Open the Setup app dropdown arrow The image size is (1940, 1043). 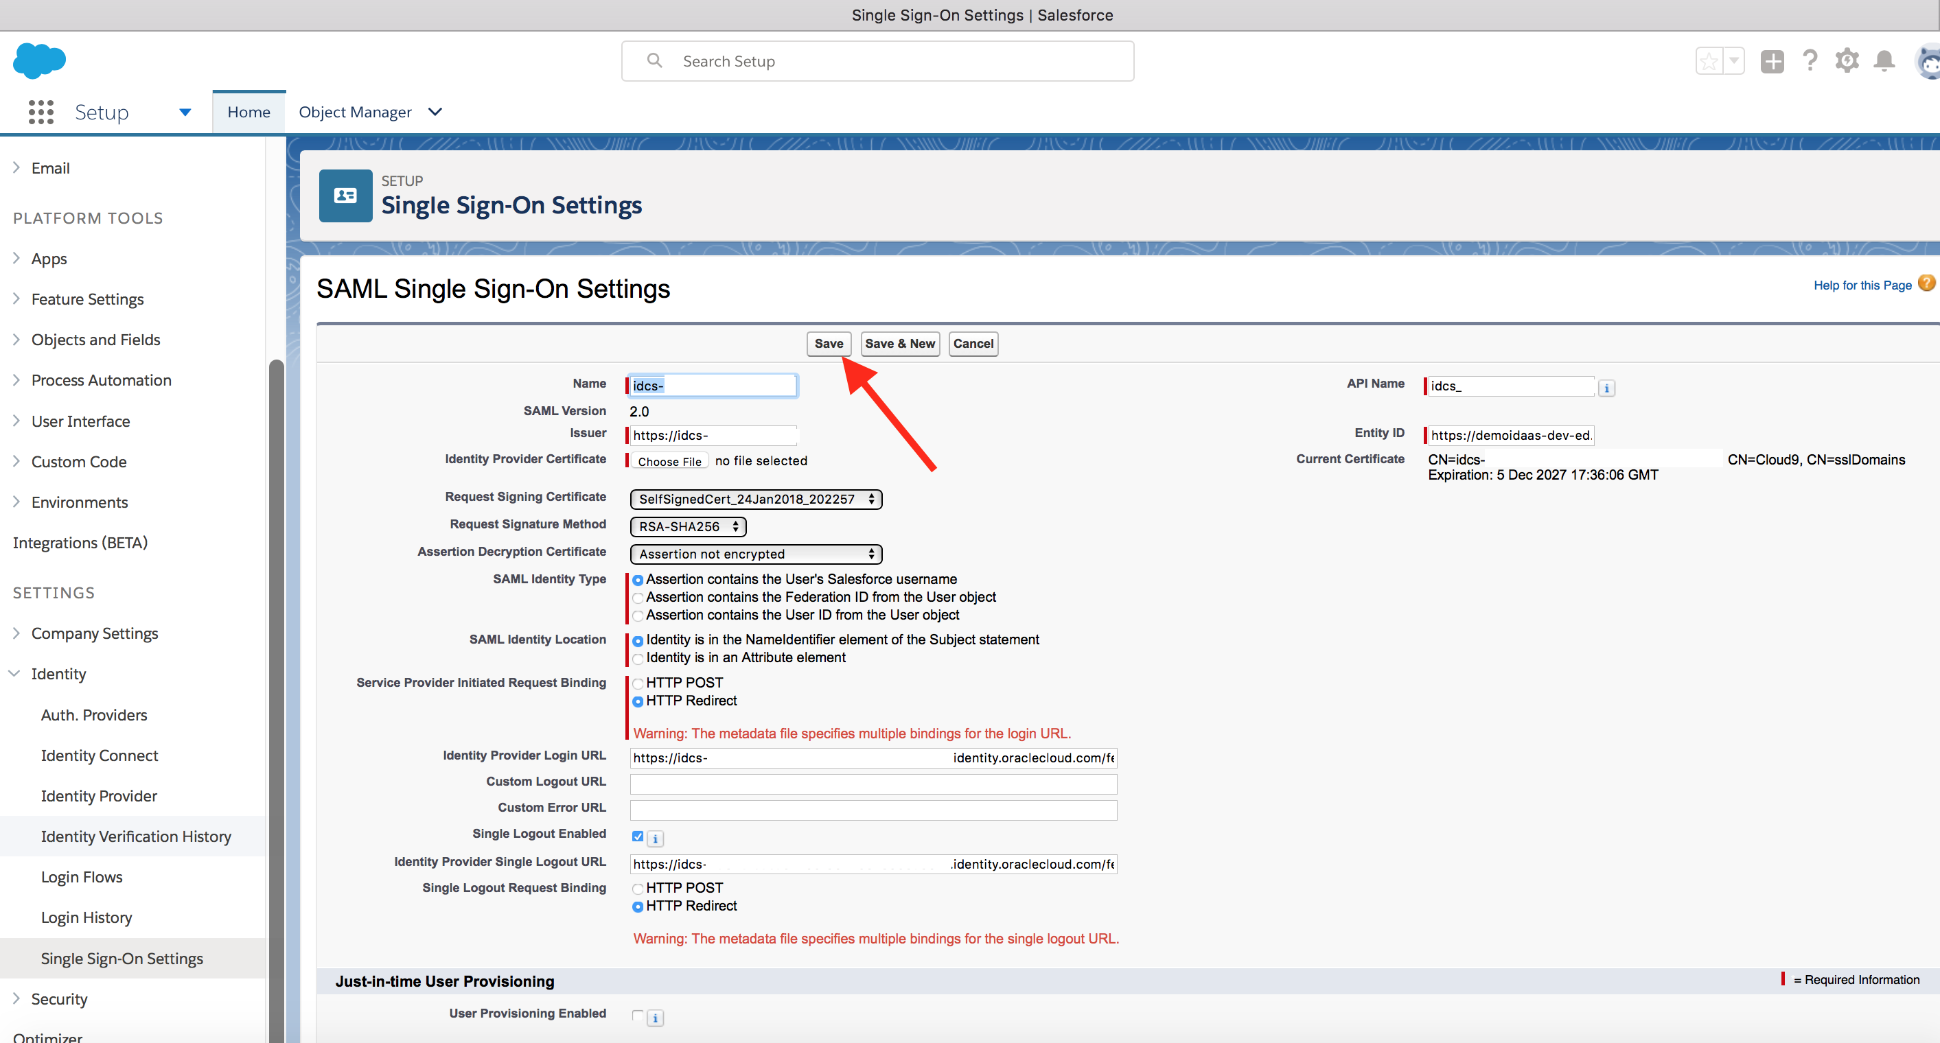(x=185, y=113)
